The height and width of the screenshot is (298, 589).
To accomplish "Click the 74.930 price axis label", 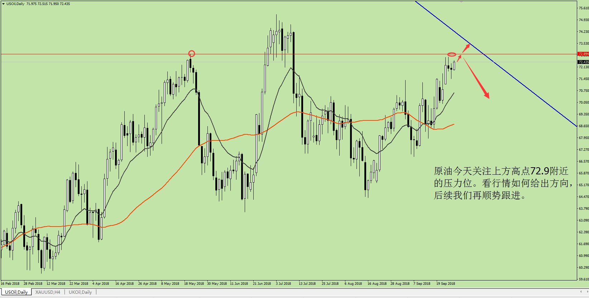I will tap(584, 20).
